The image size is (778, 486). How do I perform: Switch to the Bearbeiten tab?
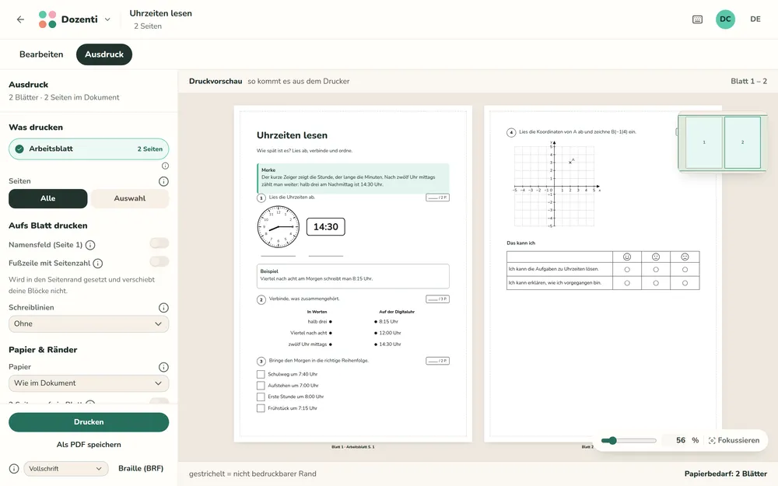click(41, 54)
